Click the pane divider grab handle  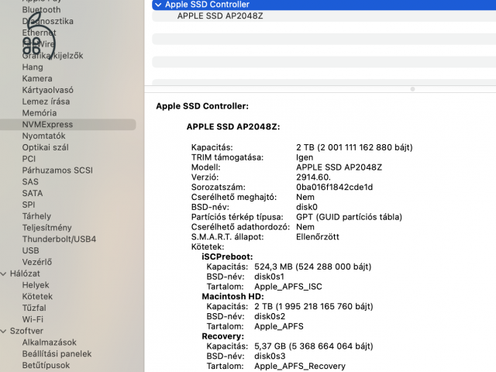[x=412, y=89]
